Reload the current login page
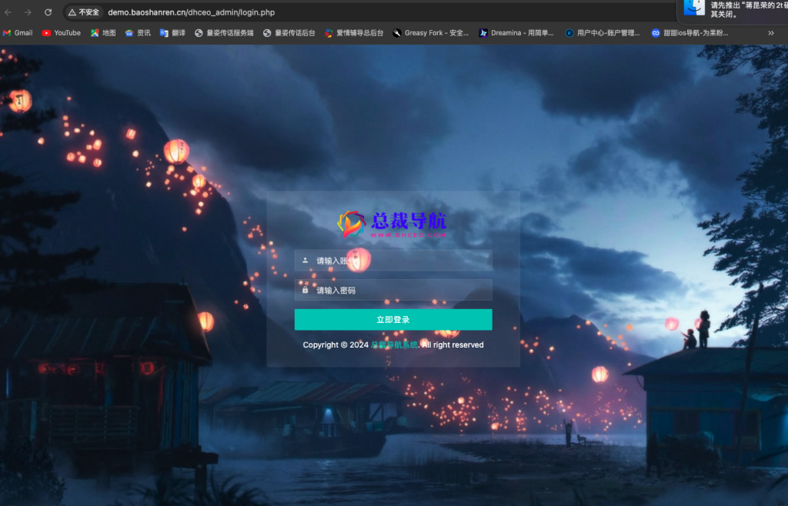This screenshot has height=506, width=788. [48, 12]
